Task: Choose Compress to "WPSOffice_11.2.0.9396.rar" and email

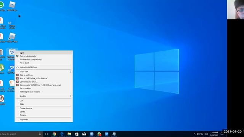Action: click(43, 85)
